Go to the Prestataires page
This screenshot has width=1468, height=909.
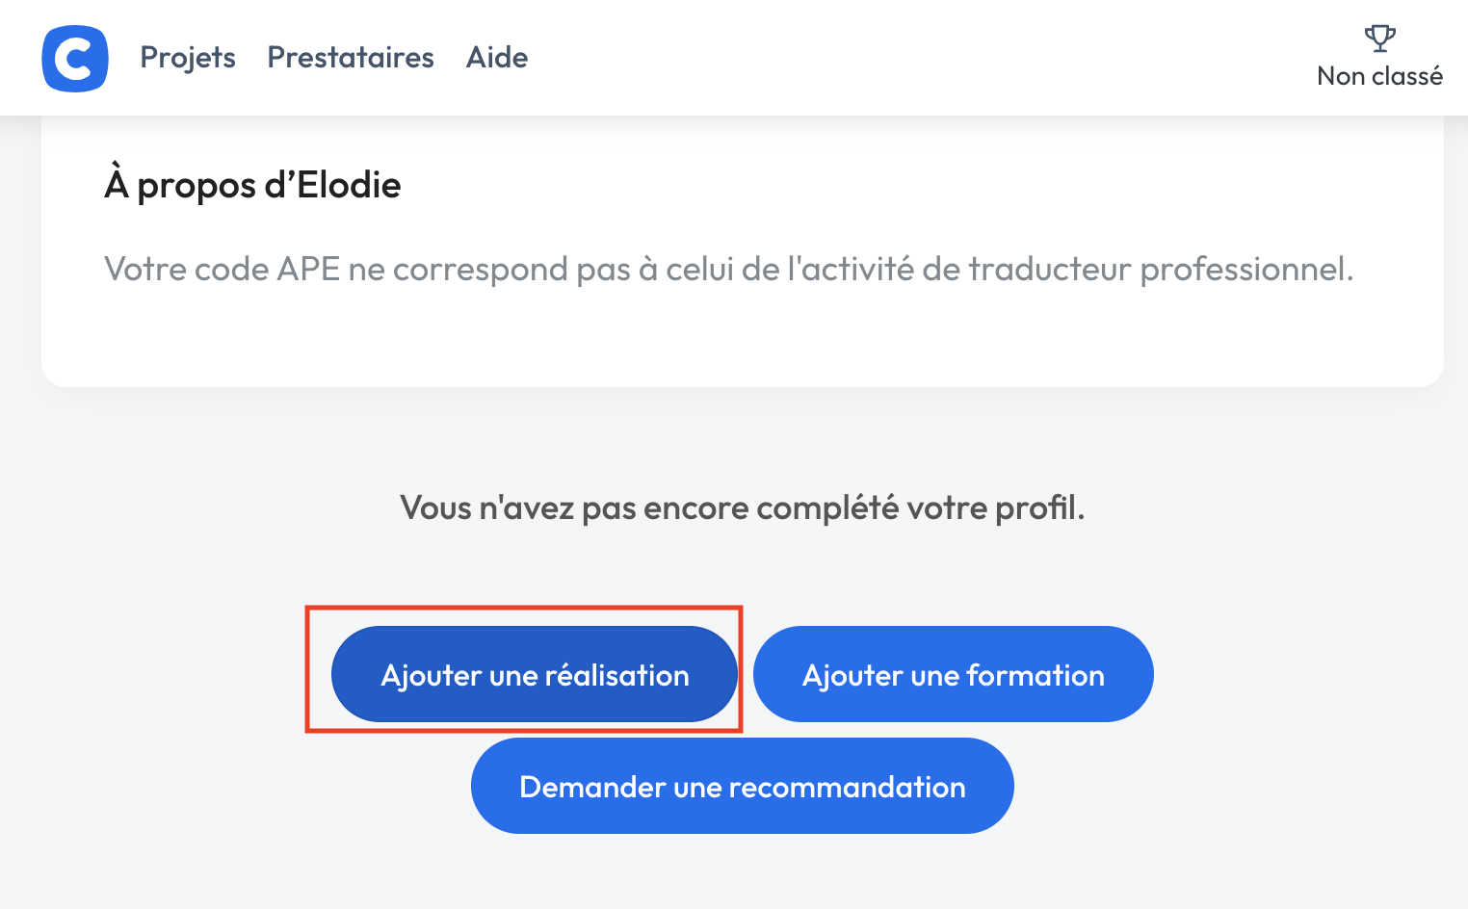(351, 58)
